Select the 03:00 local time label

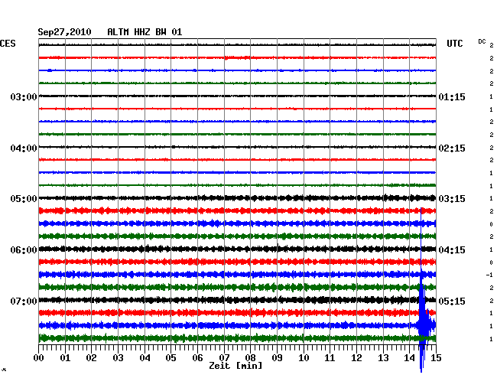tap(24, 96)
